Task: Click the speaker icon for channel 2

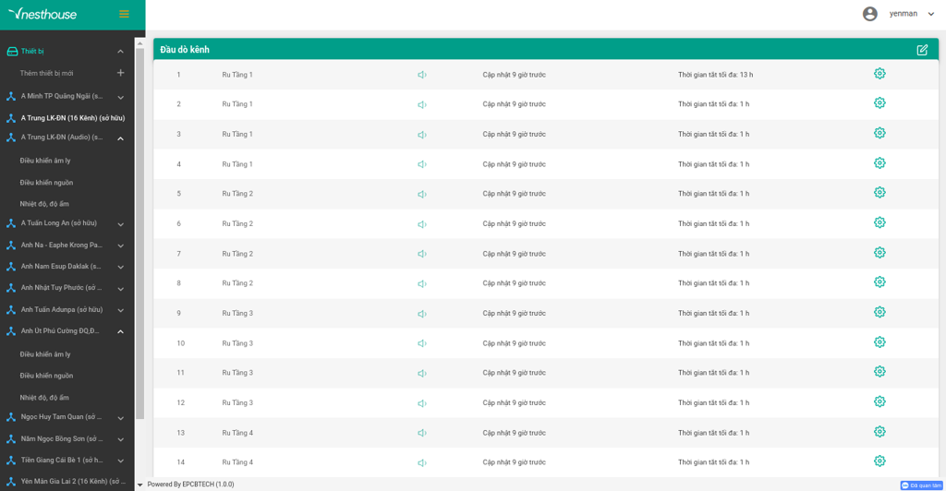Action: coord(421,105)
